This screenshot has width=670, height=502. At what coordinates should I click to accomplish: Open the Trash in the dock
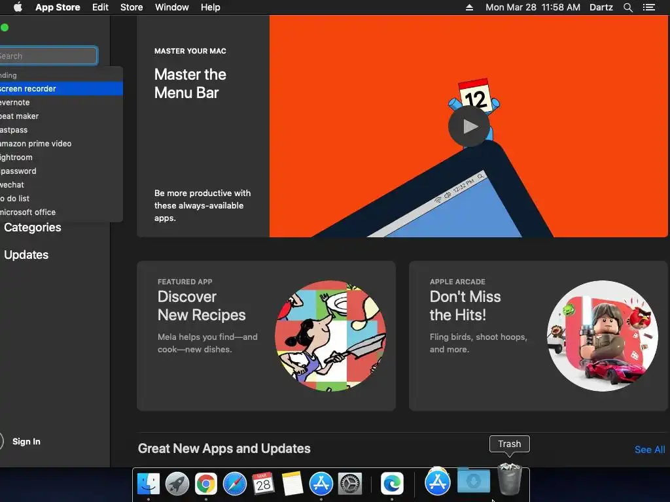[x=509, y=478]
